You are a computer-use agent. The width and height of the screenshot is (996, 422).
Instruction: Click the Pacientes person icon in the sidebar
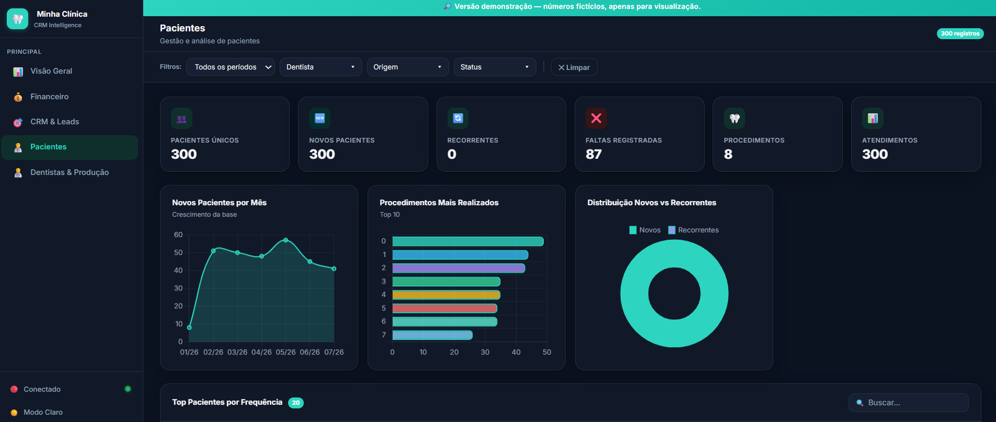[18, 147]
